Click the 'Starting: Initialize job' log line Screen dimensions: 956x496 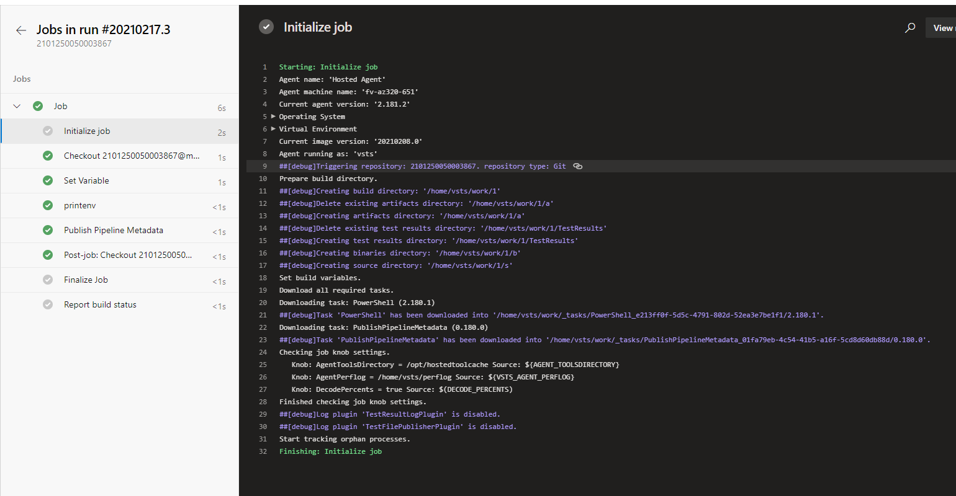(328, 67)
